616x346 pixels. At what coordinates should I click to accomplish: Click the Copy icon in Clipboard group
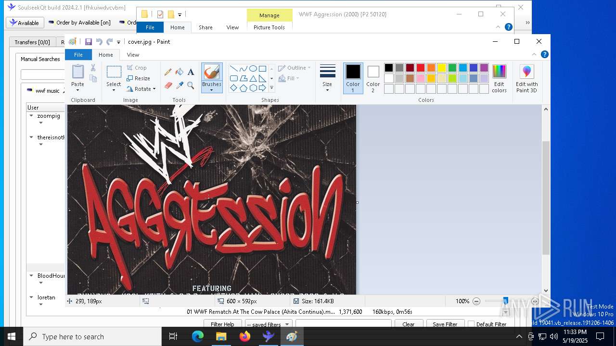93,78
